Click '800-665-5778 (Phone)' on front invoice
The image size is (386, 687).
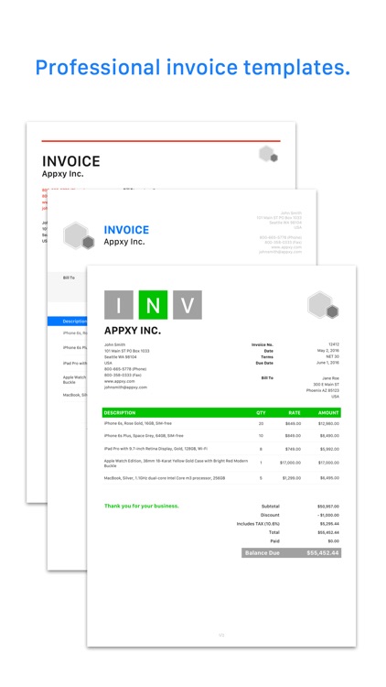[x=125, y=369]
